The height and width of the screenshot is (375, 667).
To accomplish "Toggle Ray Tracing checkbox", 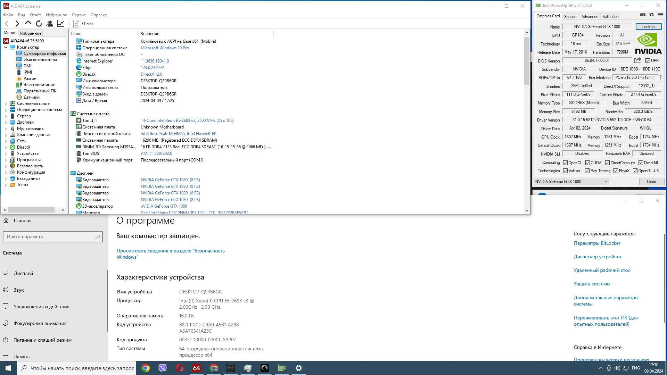I will click(587, 171).
